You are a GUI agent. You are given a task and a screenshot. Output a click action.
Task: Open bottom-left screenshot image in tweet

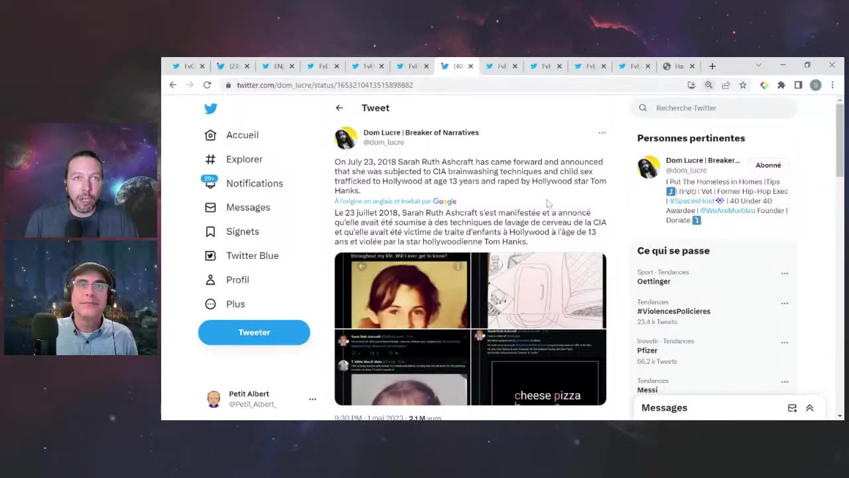tap(403, 367)
